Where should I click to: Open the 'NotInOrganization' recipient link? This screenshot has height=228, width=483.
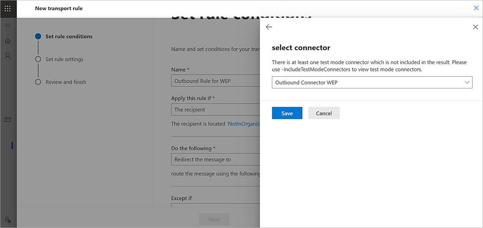click(244, 124)
